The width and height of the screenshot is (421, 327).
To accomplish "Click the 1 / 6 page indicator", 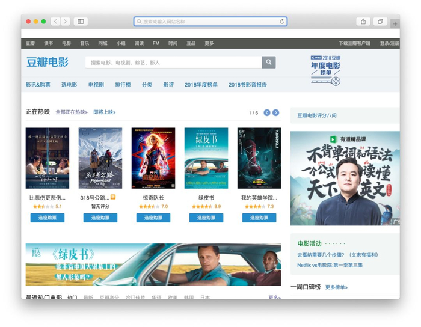I will [253, 113].
